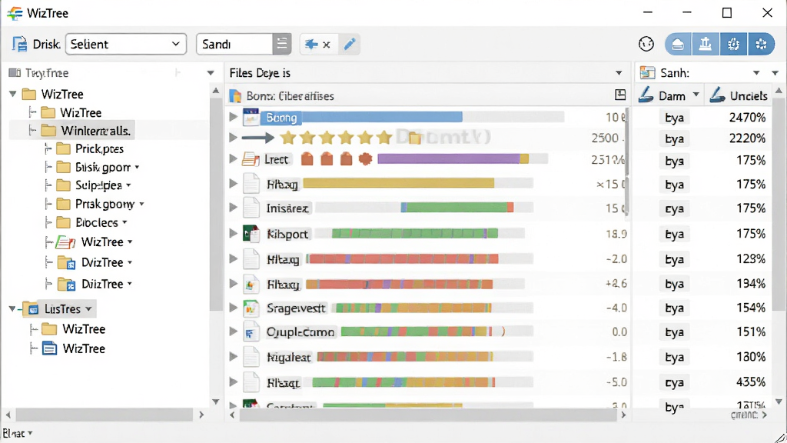Click the square layout icon in file header
Screen dimensions: 787x443
click(x=620, y=95)
